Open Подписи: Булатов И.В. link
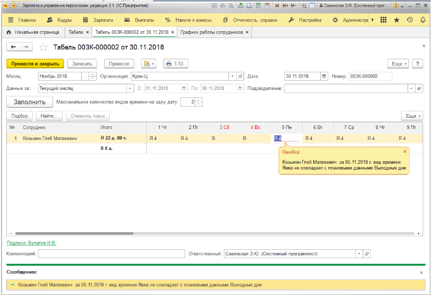431x295 pixels. [x=31, y=242]
